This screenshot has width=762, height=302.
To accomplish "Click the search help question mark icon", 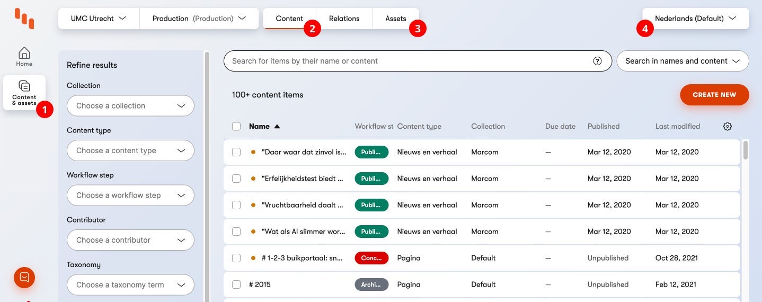I will (x=597, y=61).
